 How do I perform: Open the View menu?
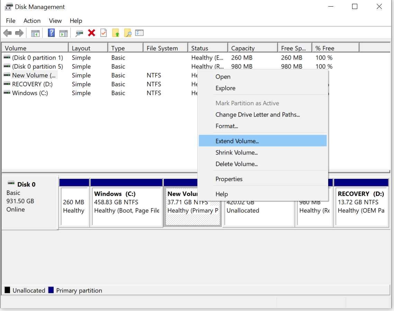tap(55, 21)
